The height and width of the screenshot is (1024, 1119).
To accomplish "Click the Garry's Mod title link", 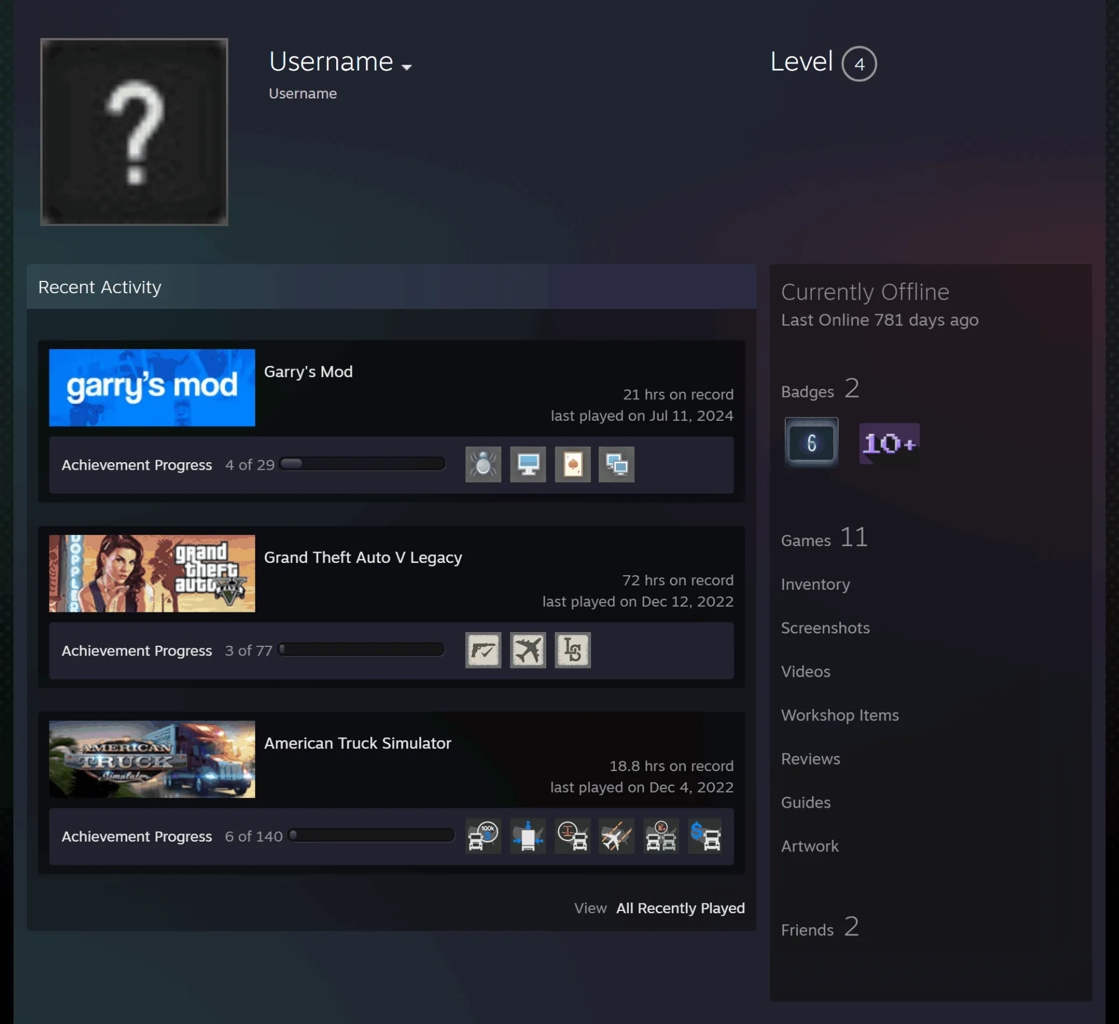I will point(308,372).
